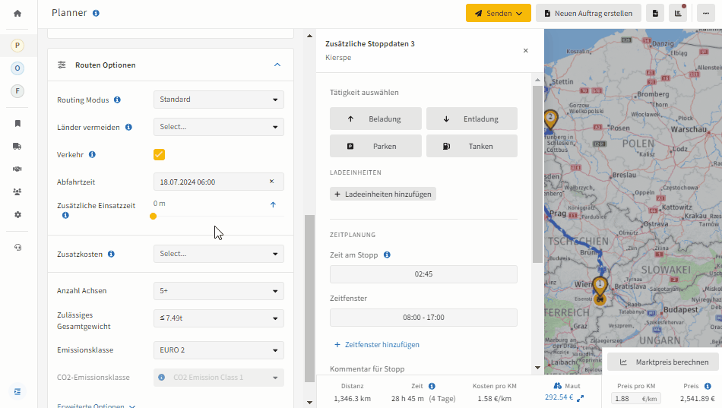Open the home icon in sidebar
The width and height of the screenshot is (722, 408).
17,14
